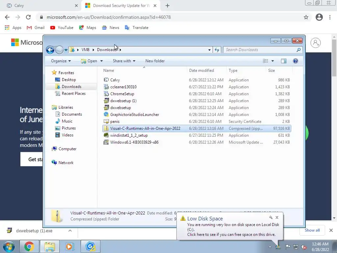The height and width of the screenshot is (253, 337).
Task: Close the Low Disk Space balloon
Action: [x=277, y=217]
